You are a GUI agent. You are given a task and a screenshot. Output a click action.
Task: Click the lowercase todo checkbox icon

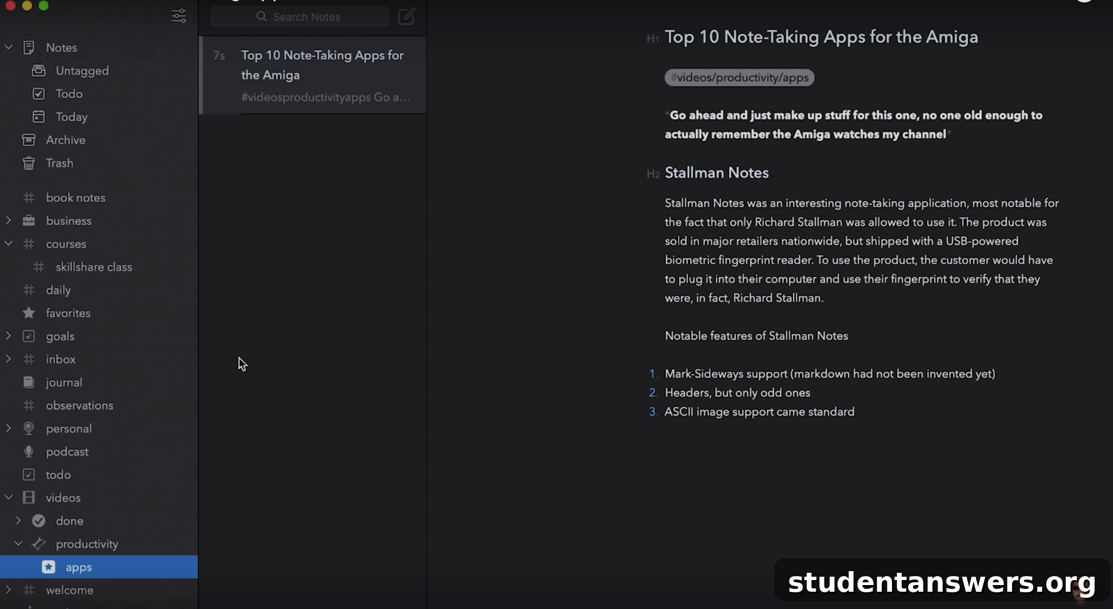[28, 475]
